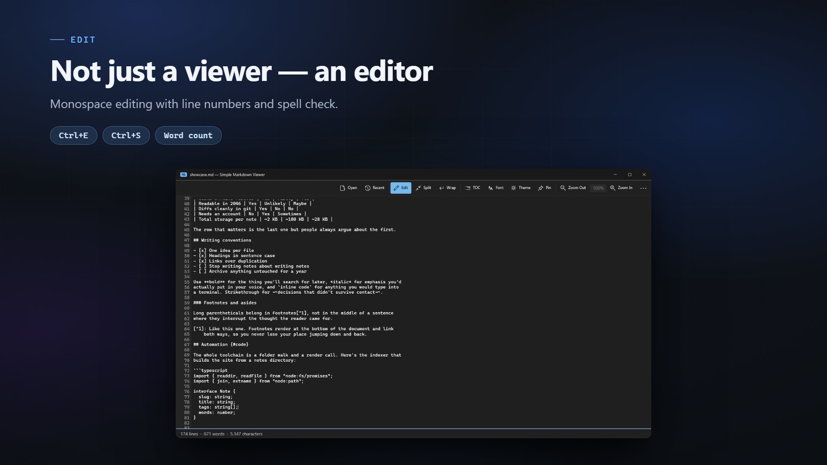Viewport: 827px width, 465px height.
Task: Click the '```typescript' code fence line
Action: (x=211, y=371)
